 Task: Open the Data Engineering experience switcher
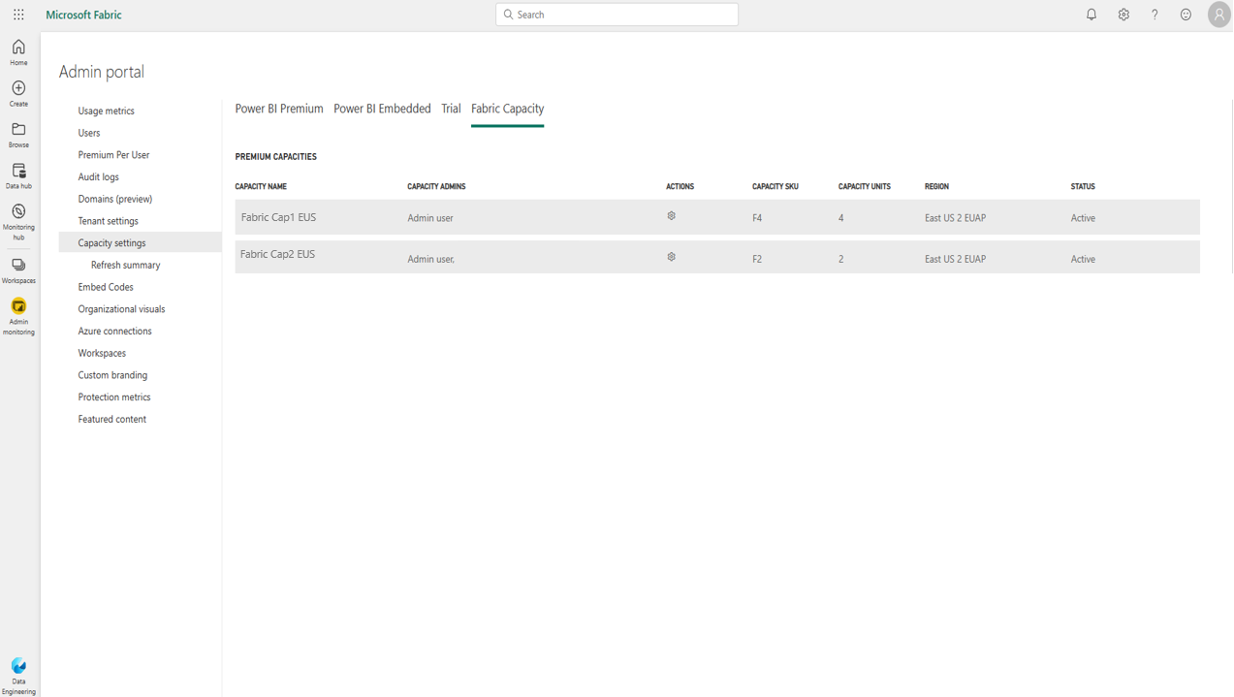(x=18, y=676)
